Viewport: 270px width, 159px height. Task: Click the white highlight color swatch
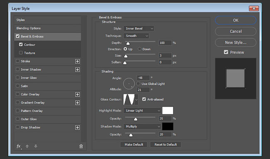coord(168,110)
